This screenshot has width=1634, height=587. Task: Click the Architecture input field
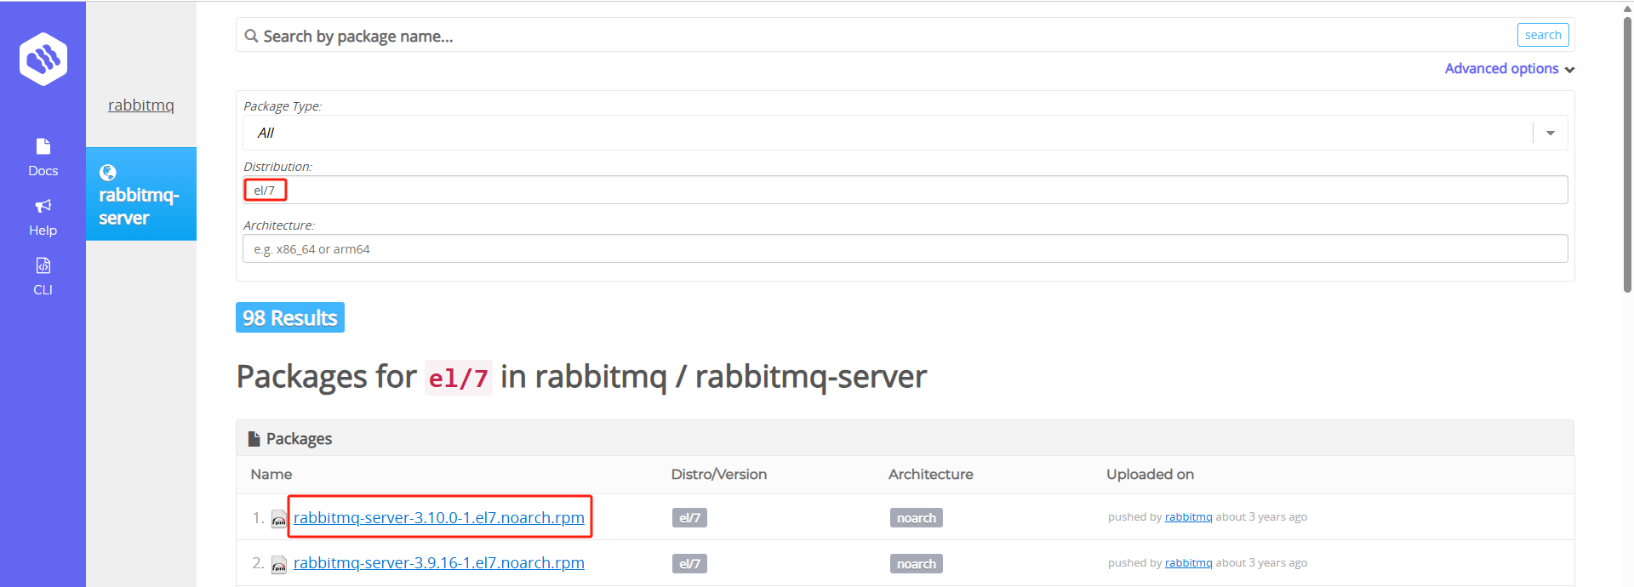coord(906,248)
